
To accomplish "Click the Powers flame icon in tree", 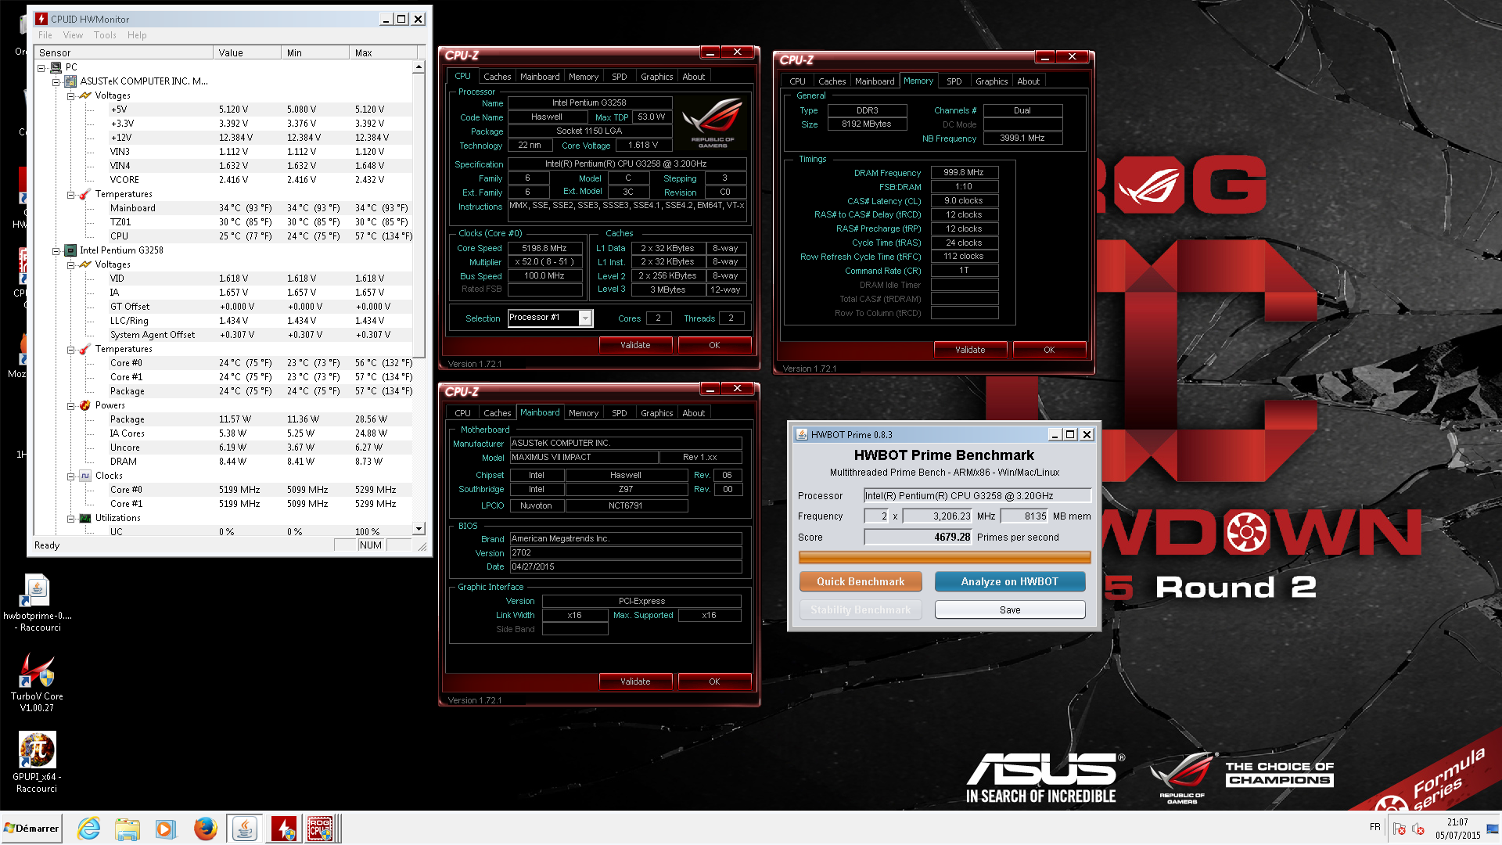I will [x=85, y=405].
